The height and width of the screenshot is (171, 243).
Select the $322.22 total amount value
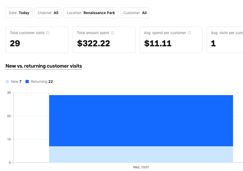pos(93,43)
